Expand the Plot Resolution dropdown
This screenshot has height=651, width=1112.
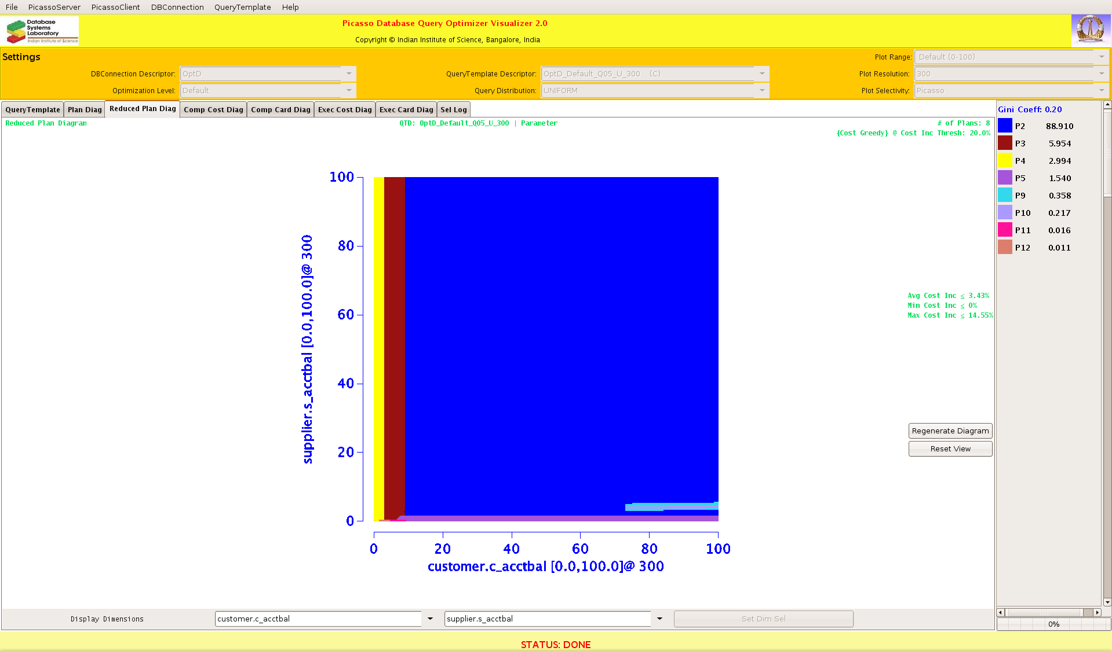point(1101,73)
